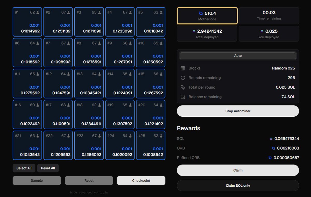Click the person icon on block #6
Viewport: 311px width, 197px height.
click(x=38, y=43)
